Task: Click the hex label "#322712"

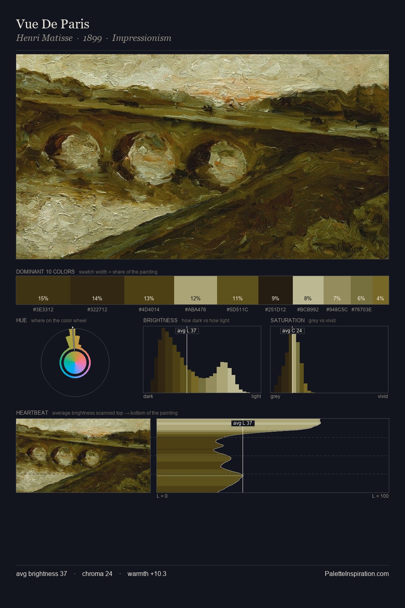Action: point(97,310)
